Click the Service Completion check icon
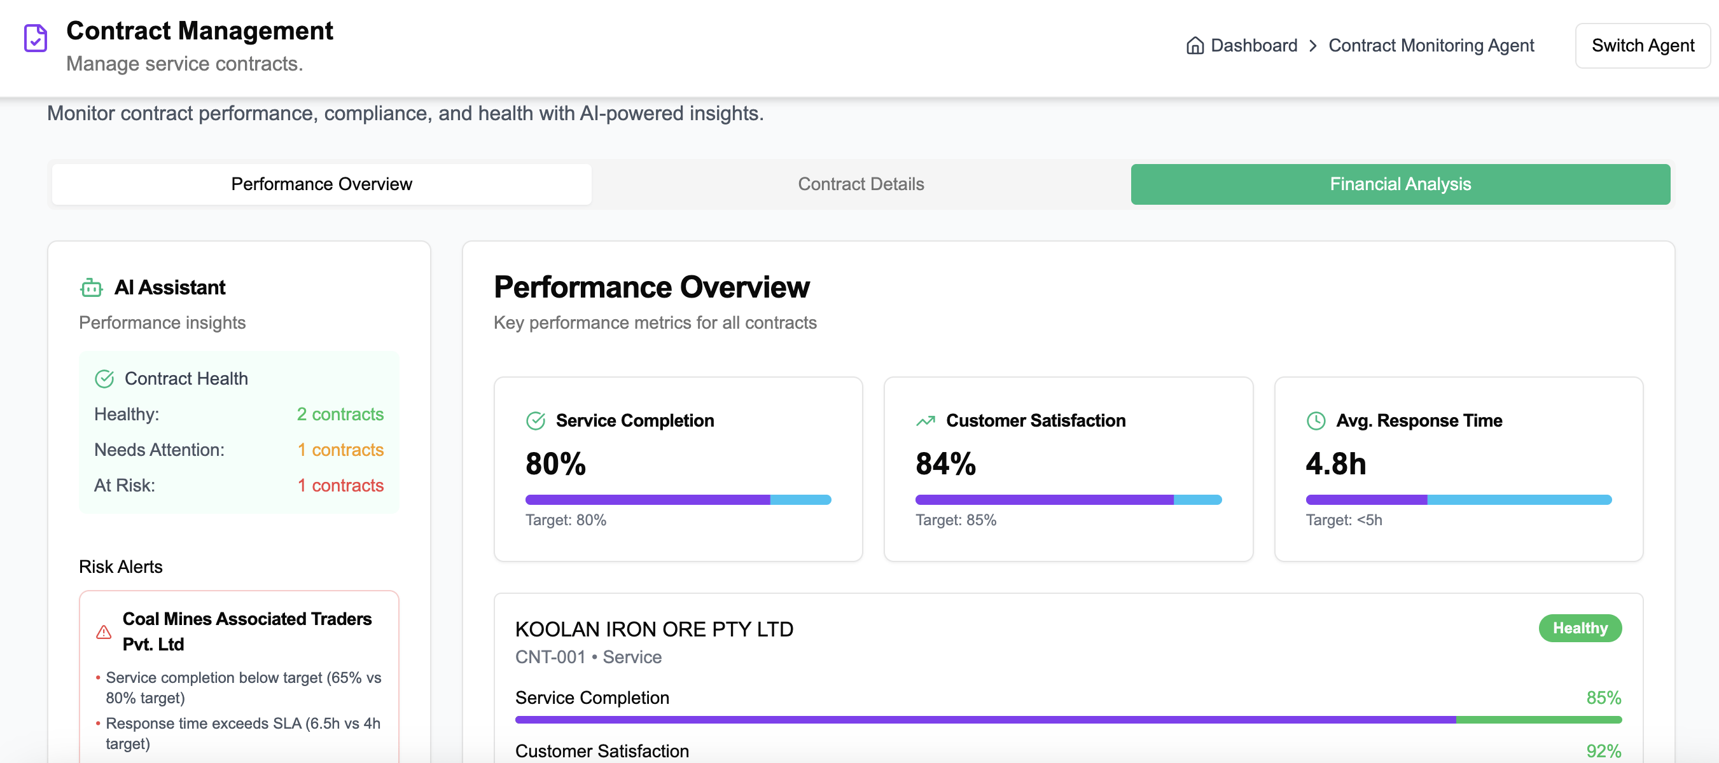This screenshot has height=763, width=1719. pos(536,421)
